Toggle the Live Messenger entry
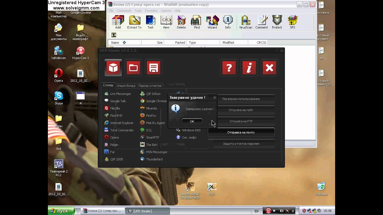This screenshot has height=215, width=383. pyautogui.click(x=118, y=94)
